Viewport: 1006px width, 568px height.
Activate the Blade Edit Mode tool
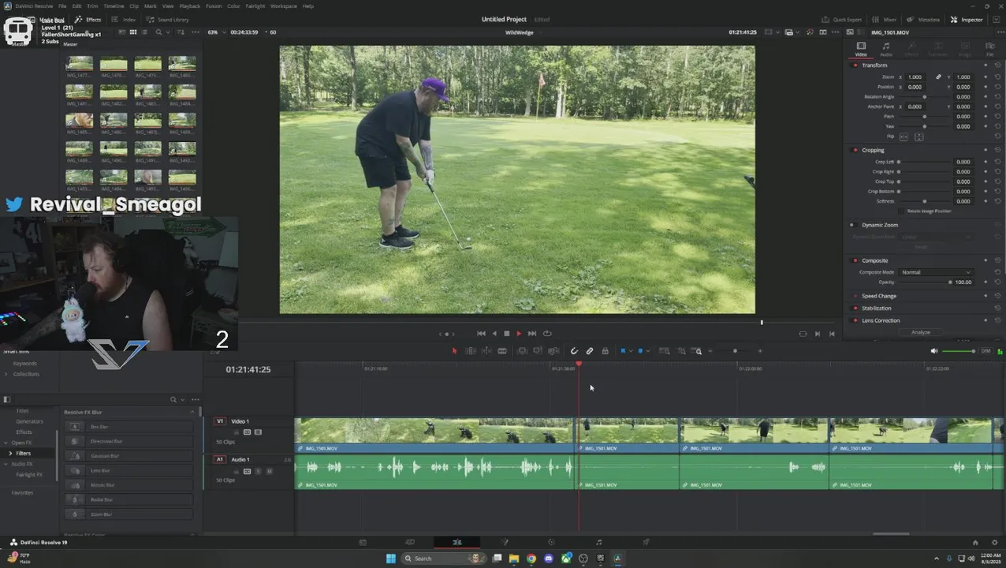pyautogui.click(x=502, y=351)
